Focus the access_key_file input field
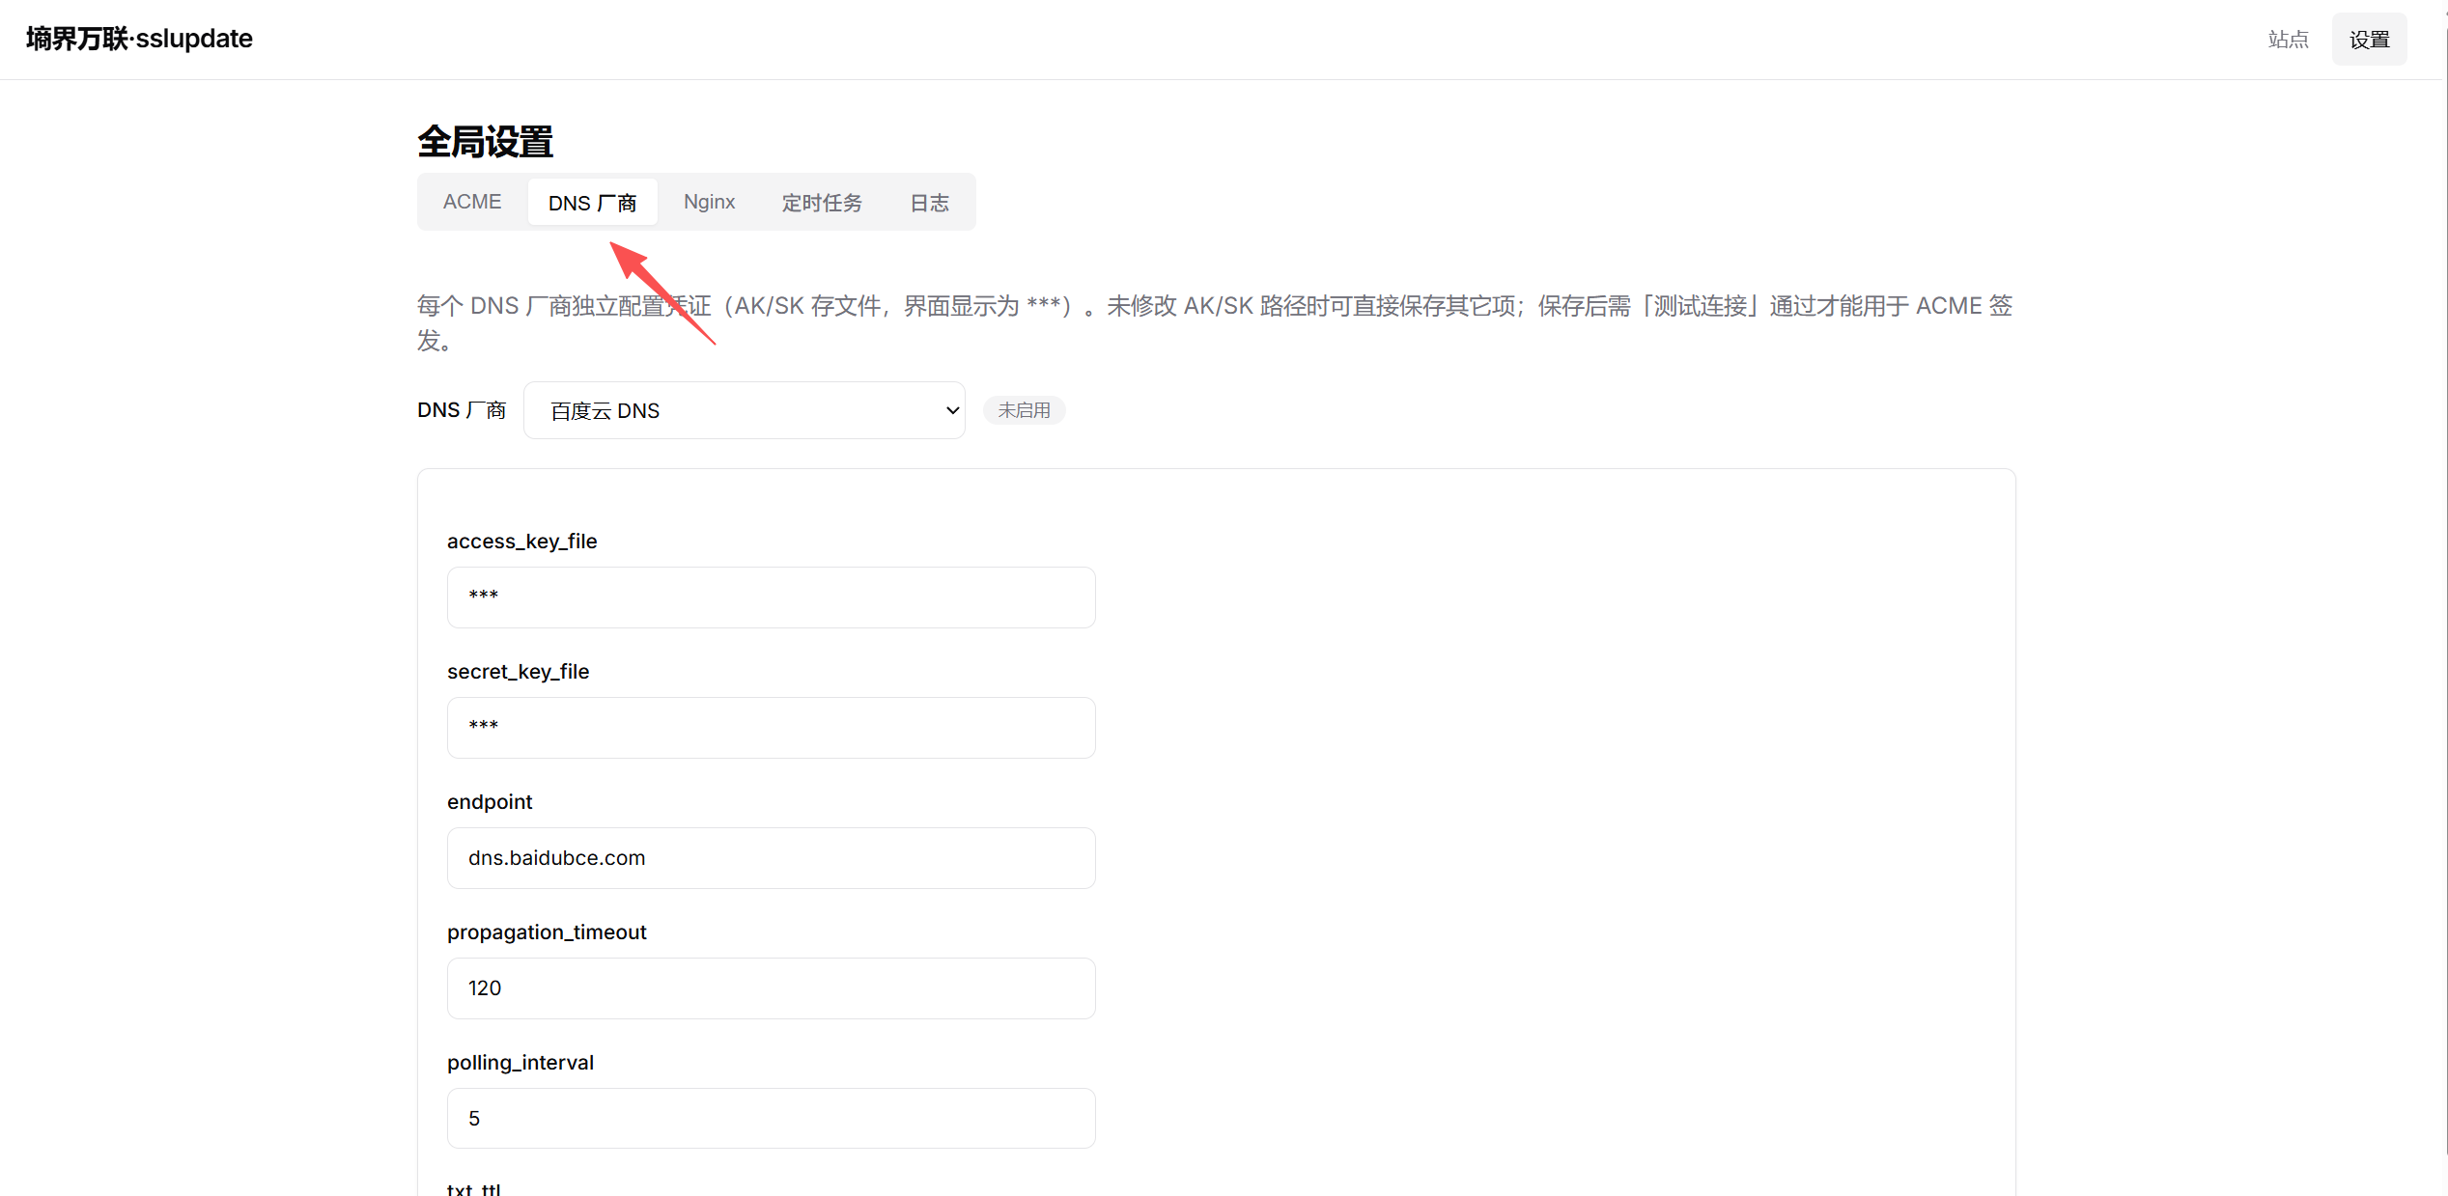2448x1196 pixels. 771,598
